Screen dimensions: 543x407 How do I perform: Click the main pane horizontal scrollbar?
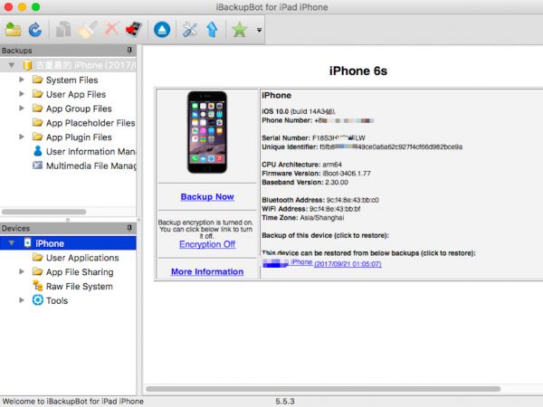pyautogui.click(x=323, y=389)
